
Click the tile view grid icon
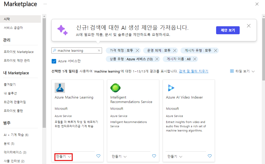point(232,71)
